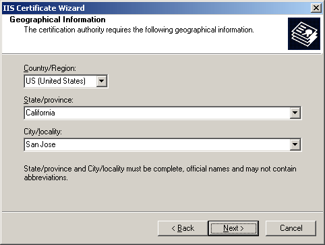The width and height of the screenshot is (325, 245).
Task: Click the State/province label
Action: pos(49,100)
